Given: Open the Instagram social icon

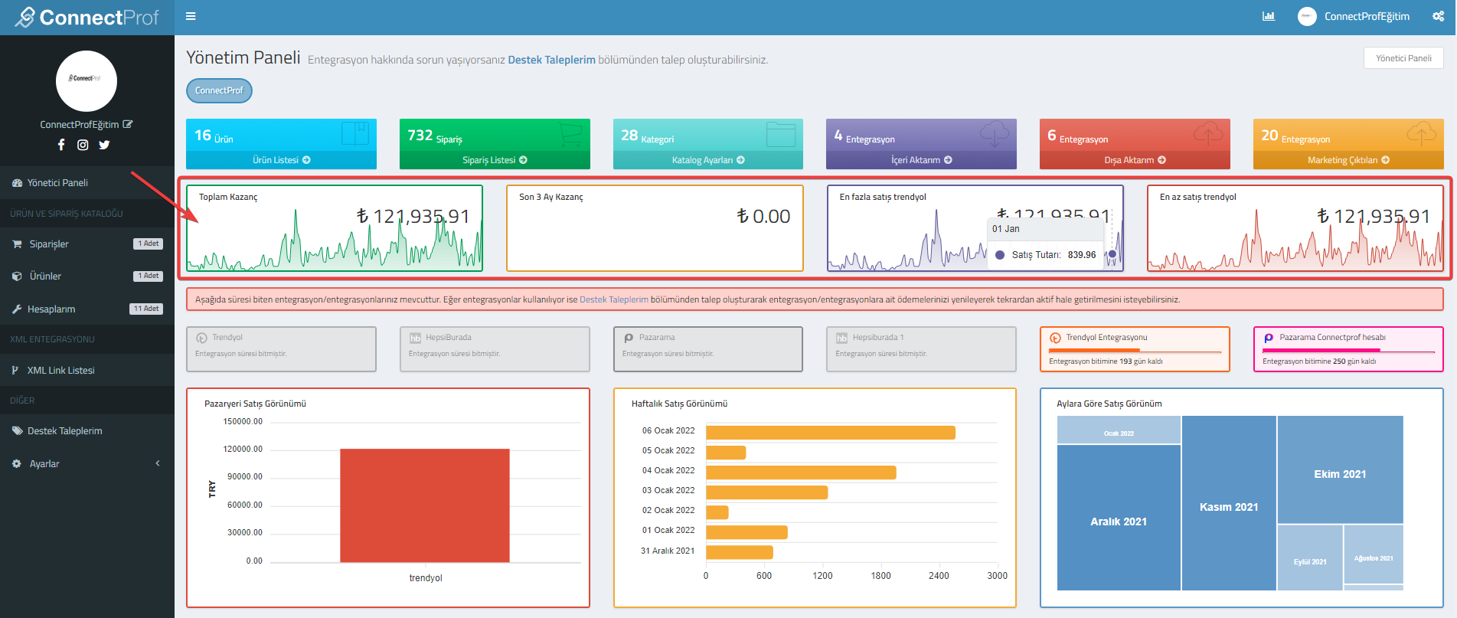Looking at the screenshot, I should (x=83, y=145).
